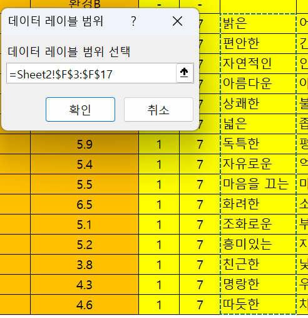308x318 pixels.
Task: Click the 7 cell in the 4.6 row
Action: pyautogui.click(x=200, y=304)
